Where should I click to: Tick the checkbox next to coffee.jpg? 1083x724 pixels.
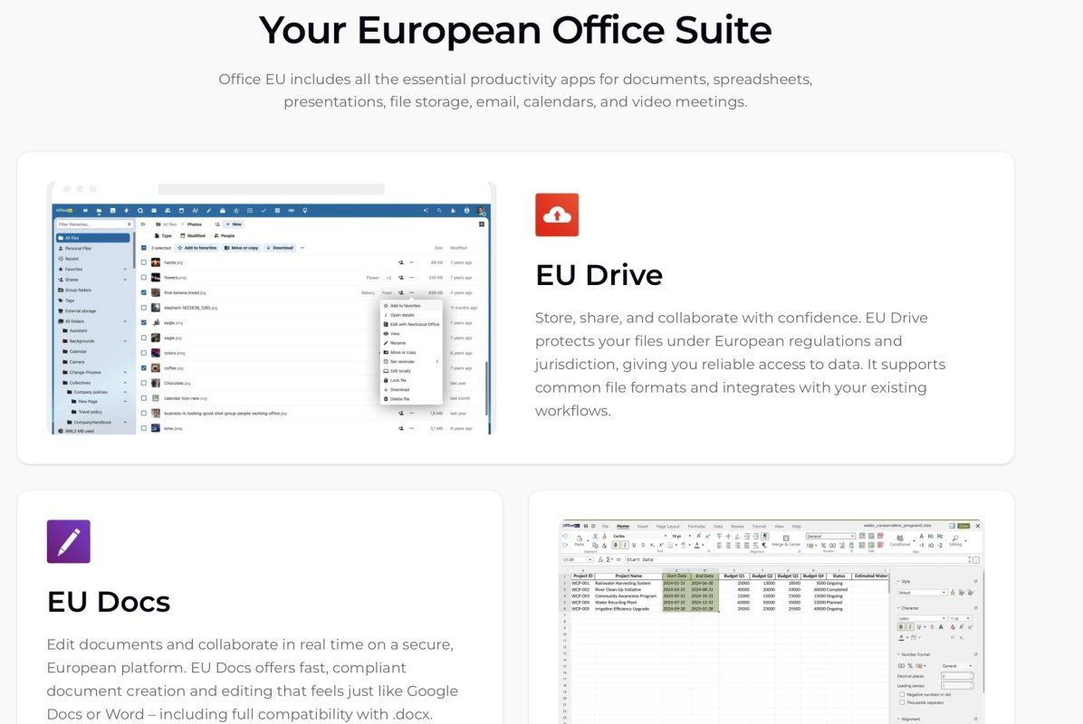click(x=143, y=367)
